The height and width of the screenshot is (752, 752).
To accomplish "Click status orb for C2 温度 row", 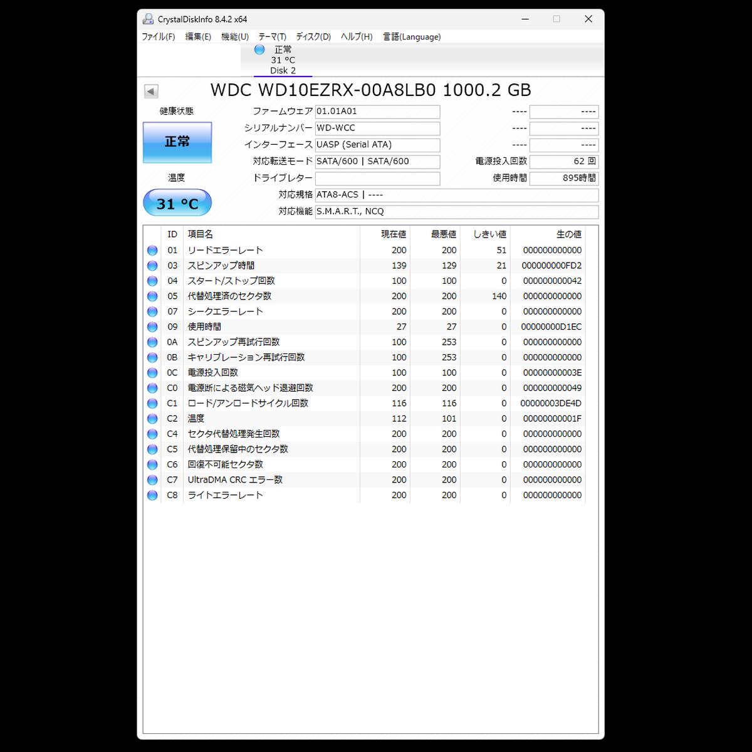I will click(x=152, y=419).
